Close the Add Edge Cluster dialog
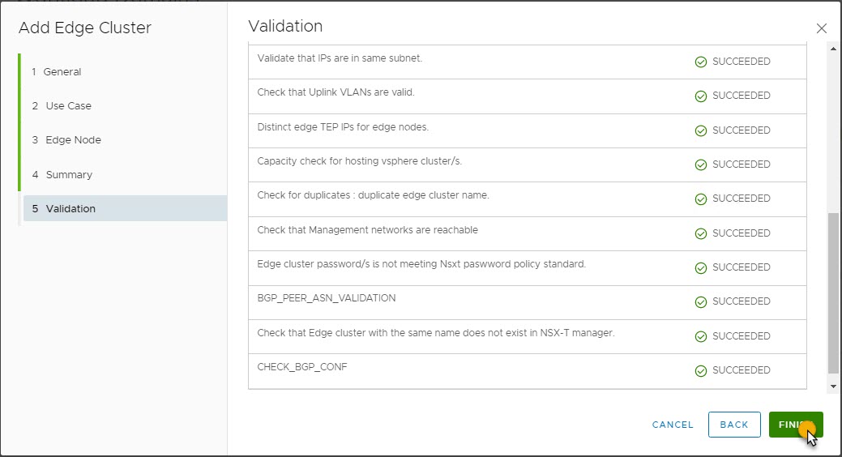The height and width of the screenshot is (457, 842). tap(821, 28)
